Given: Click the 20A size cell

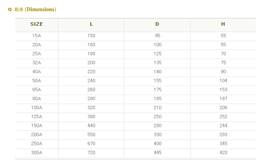Looking at the screenshot, I should pyautogui.click(x=37, y=45).
